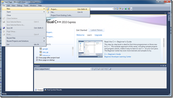Open the Tools menu
Viewport: 173px width, 98px height.
(x=26, y=6)
